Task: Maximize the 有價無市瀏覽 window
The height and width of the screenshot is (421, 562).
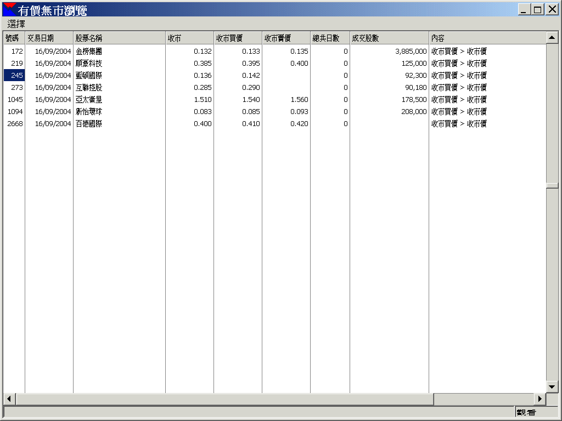Action: [538, 10]
